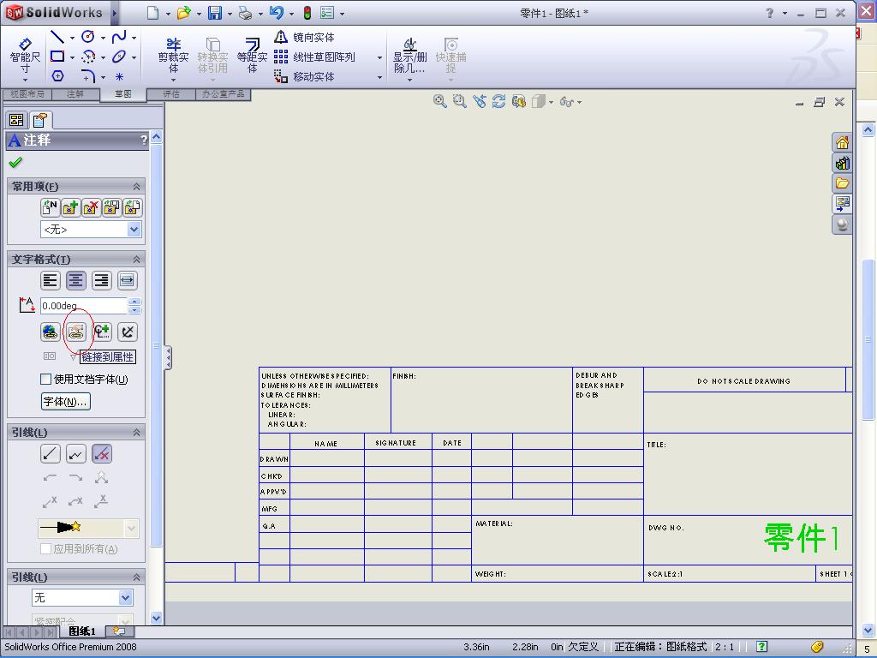Click the FeatureManager design tree tab
The image size is (877, 658).
pos(16,120)
